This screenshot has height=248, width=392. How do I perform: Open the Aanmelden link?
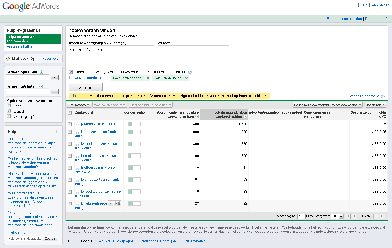click(x=380, y=5)
